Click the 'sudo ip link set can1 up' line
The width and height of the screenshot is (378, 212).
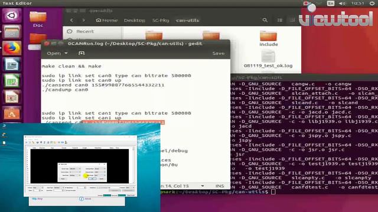[82, 118]
